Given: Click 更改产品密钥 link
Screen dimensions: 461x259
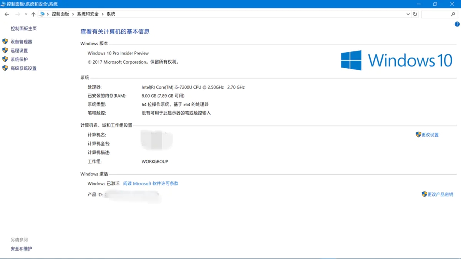Looking at the screenshot, I should click(440, 195).
